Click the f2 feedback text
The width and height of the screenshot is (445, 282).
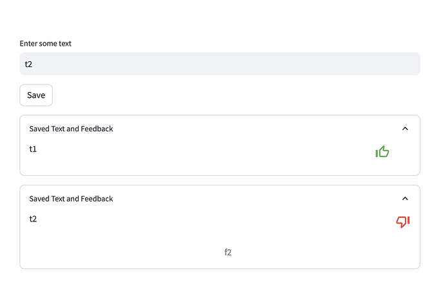228,252
